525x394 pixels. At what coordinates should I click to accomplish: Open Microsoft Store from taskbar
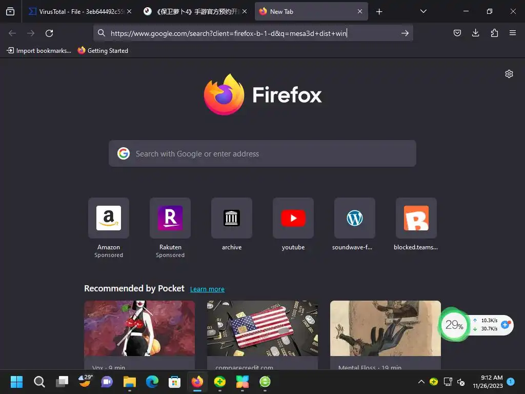[x=174, y=382]
